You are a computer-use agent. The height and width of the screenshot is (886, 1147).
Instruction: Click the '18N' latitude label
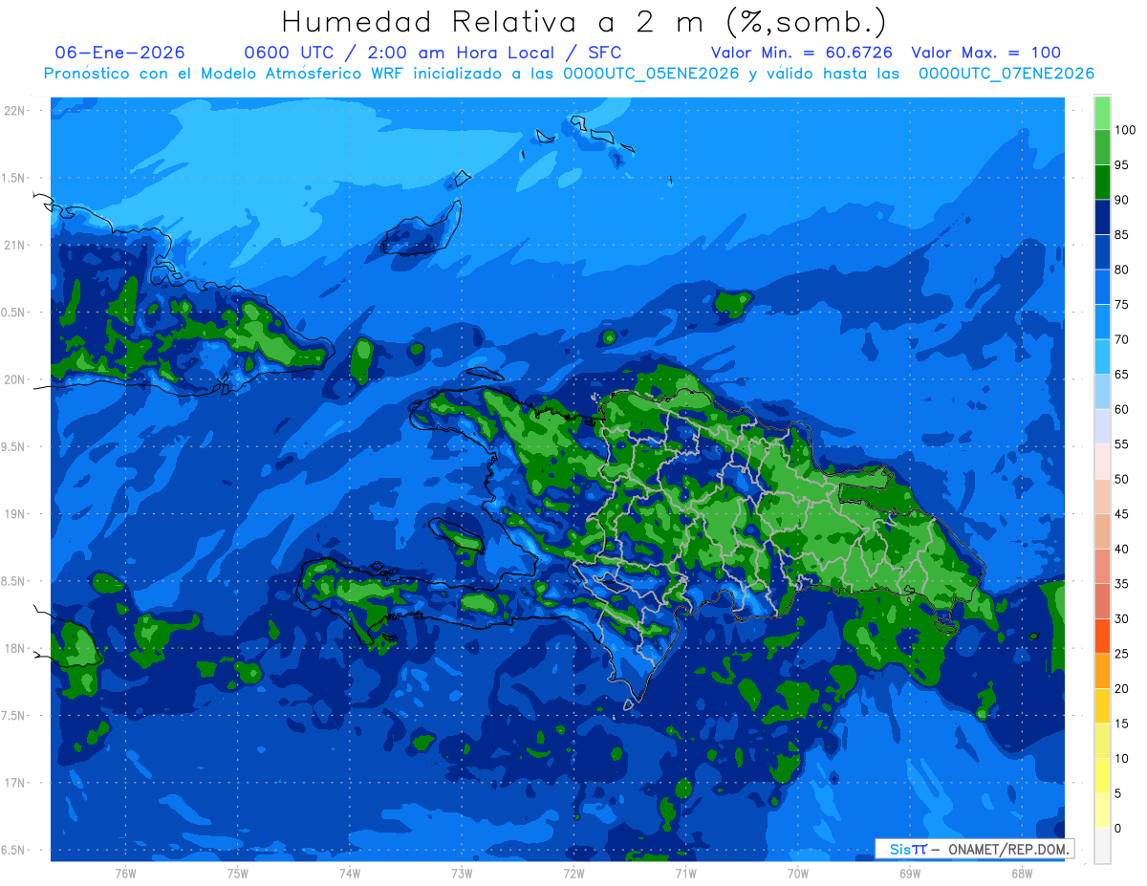tap(15, 648)
